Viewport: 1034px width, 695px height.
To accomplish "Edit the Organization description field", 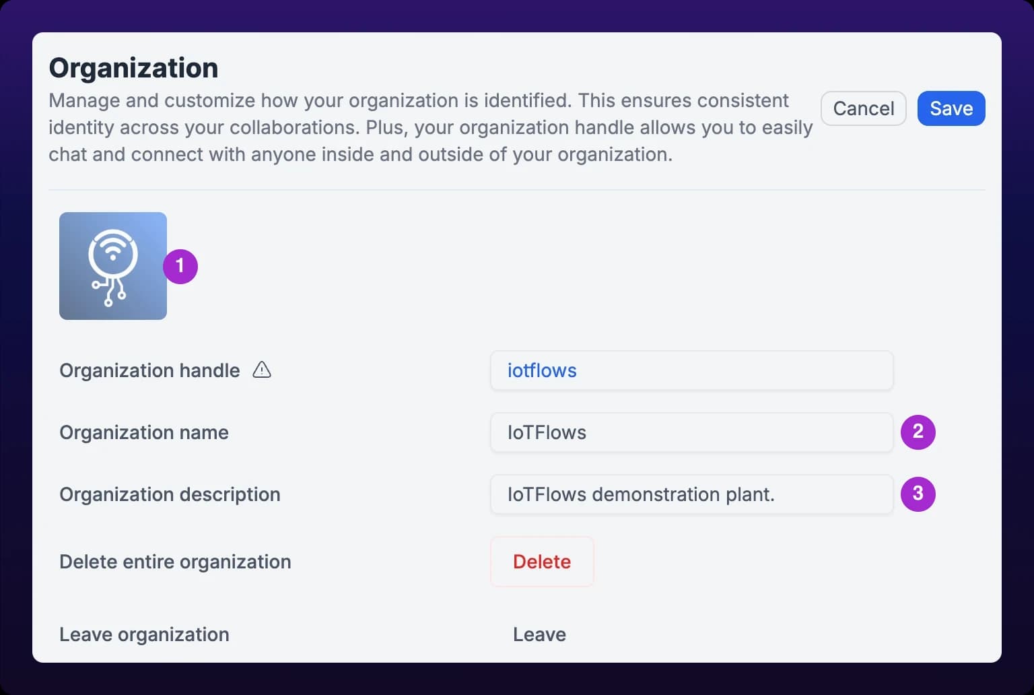I will (692, 494).
